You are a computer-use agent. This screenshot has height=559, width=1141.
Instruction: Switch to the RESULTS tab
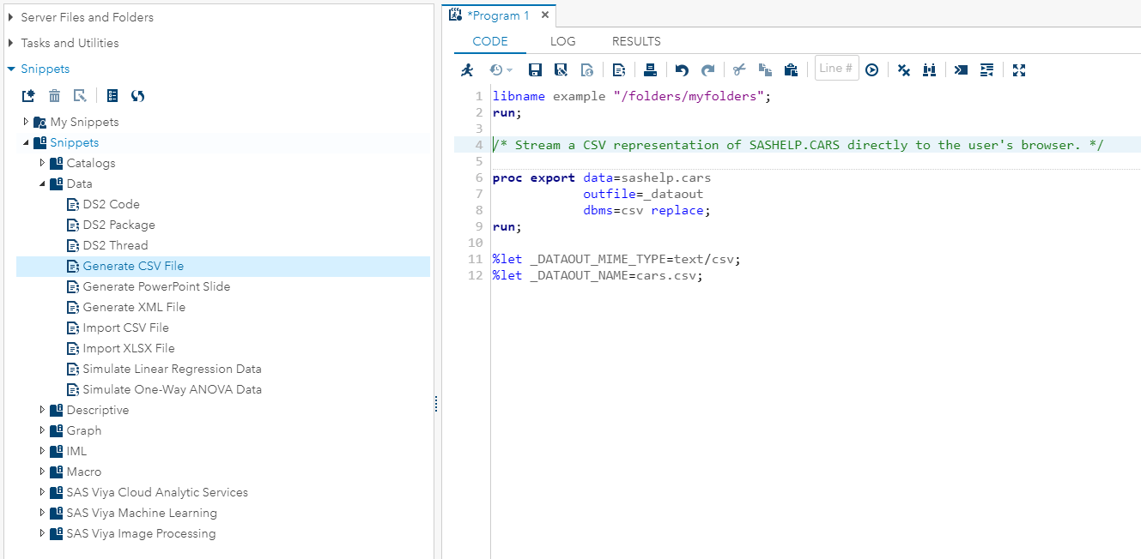[636, 41]
